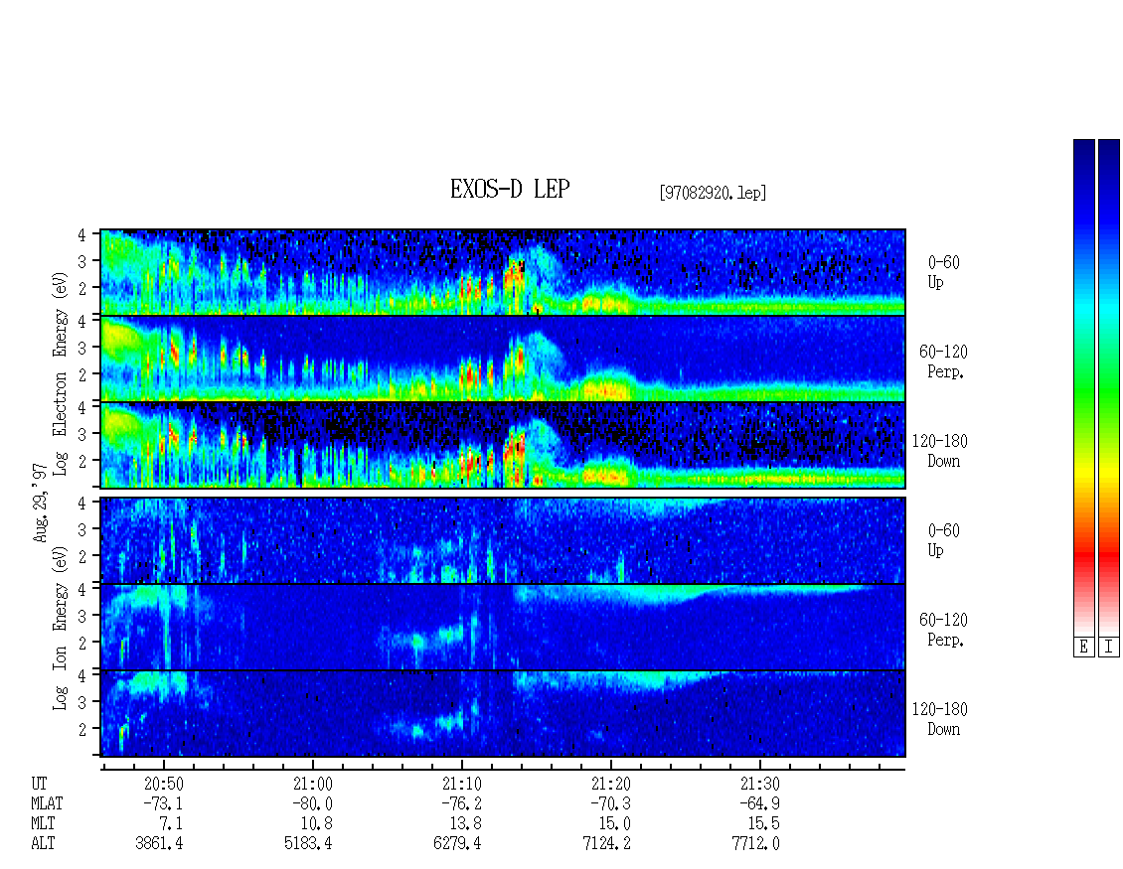Select the electron 60-120 Perp. spectrogram panel

click(x=503, y=359)
